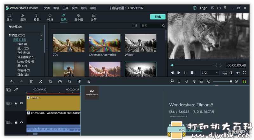Click the save project icon in title bar
This screenshot has width=254, height=140.
[213, 8]
